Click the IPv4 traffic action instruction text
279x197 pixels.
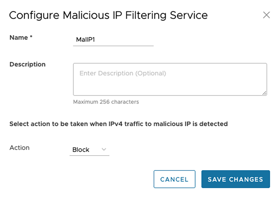pyautogui.click(x=119, y=124)
